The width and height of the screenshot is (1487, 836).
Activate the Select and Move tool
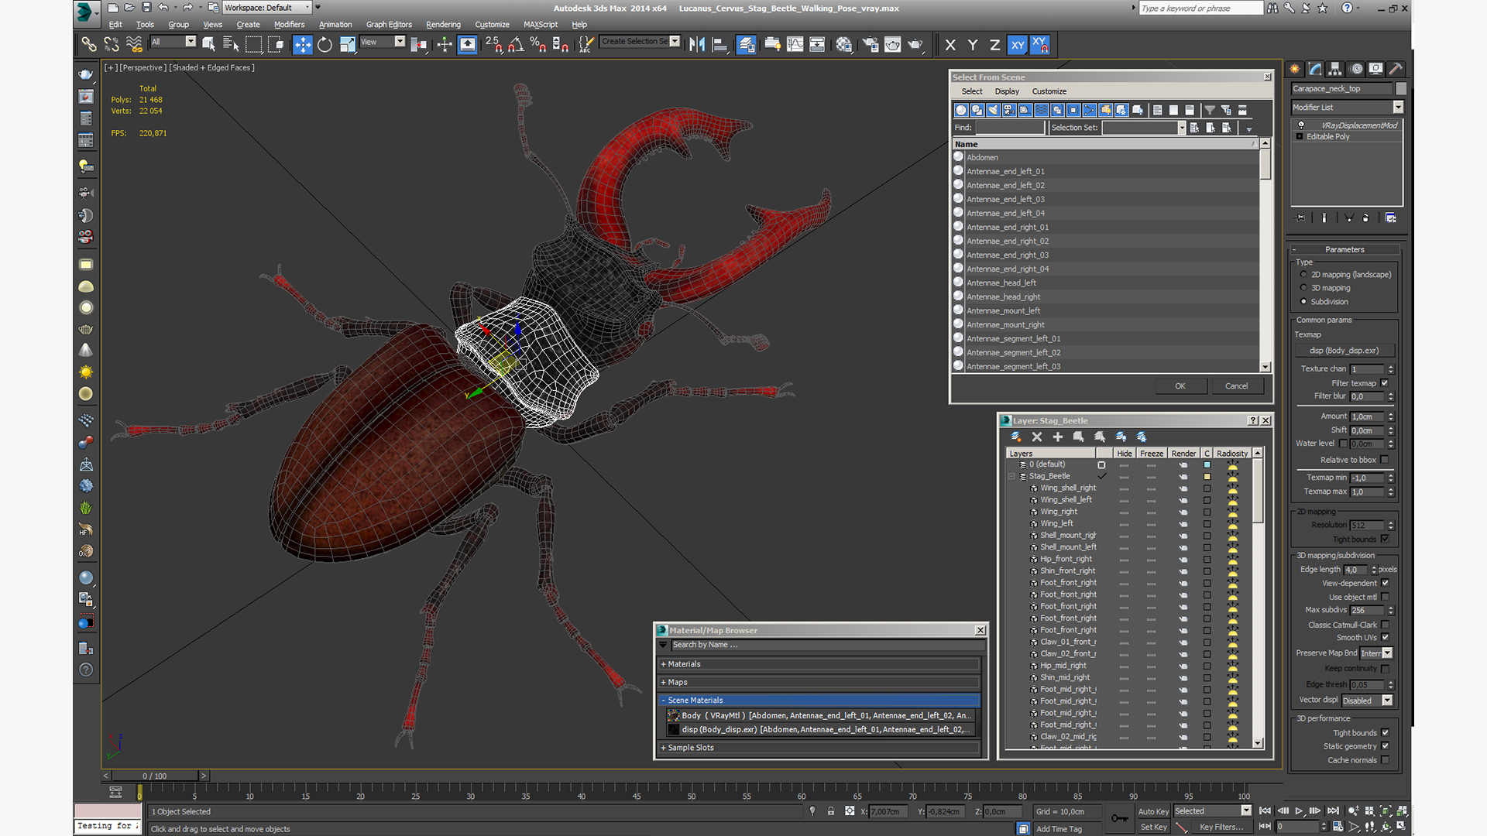303,44
